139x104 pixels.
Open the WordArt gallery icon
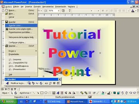click(x=29, y=83)
